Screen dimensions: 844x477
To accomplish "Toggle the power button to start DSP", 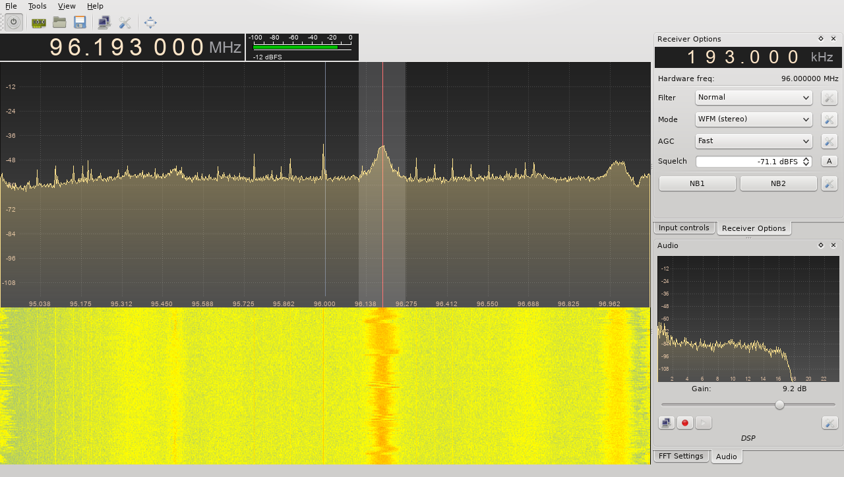I will click(x=13, y=22).
